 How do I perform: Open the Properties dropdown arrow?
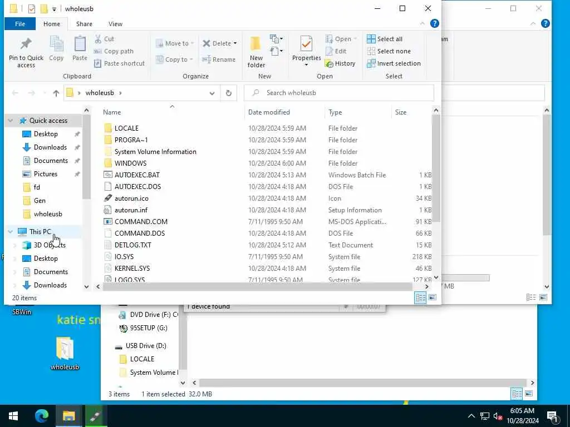coord(306,66)
